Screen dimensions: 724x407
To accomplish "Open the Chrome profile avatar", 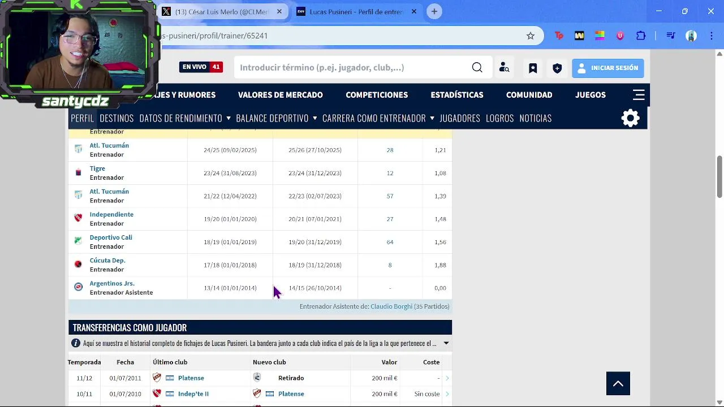I will pos(691,36).
